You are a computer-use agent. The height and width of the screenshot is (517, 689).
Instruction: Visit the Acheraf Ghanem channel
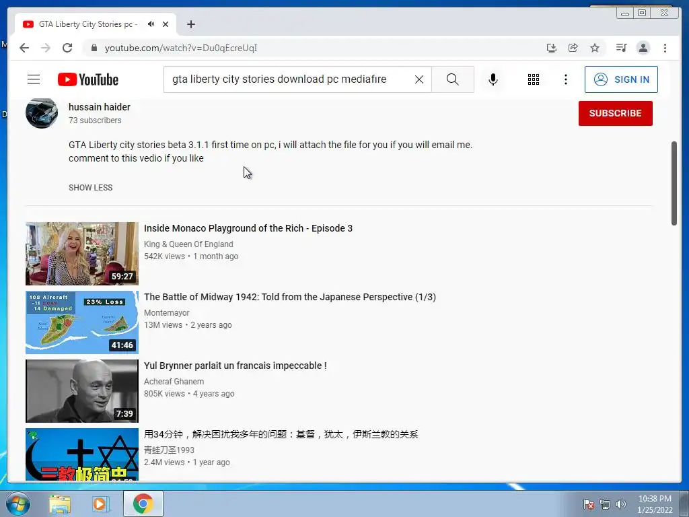click(x=174, y=381)
